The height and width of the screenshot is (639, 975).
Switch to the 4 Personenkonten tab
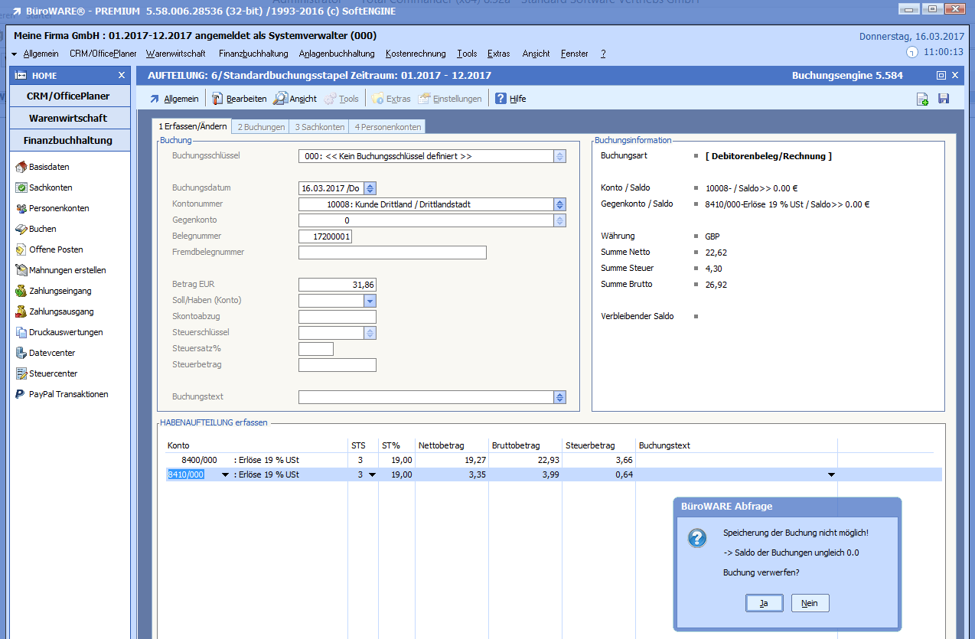click(x=387, y=127)
